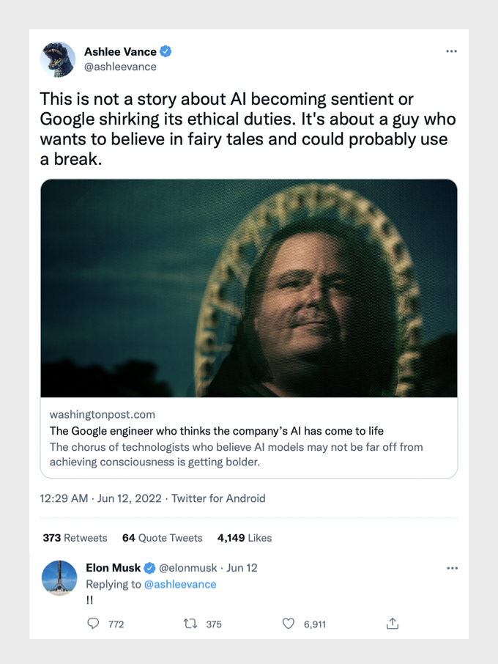View the 4,149 Likes list
The height and width of the screenshot is (664, 498).
(245, 538)
